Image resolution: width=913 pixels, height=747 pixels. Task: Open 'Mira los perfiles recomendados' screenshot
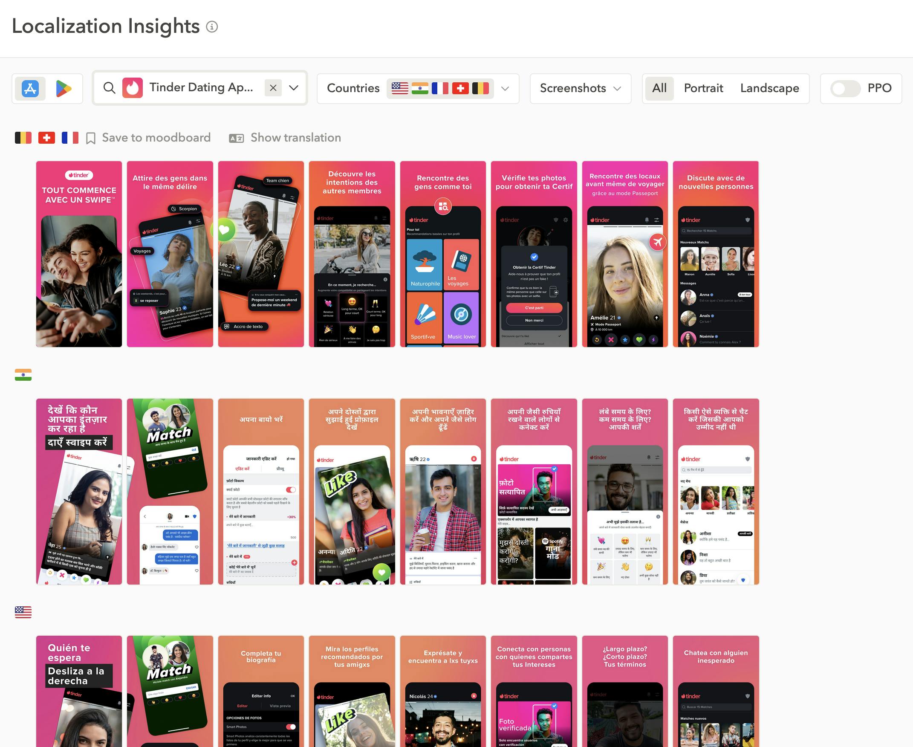pos(352,691)
